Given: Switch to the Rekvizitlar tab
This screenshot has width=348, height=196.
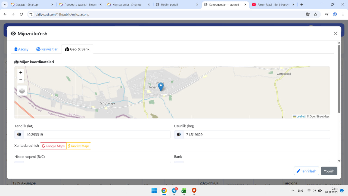Looking at the screenshot, I should 47,49.
